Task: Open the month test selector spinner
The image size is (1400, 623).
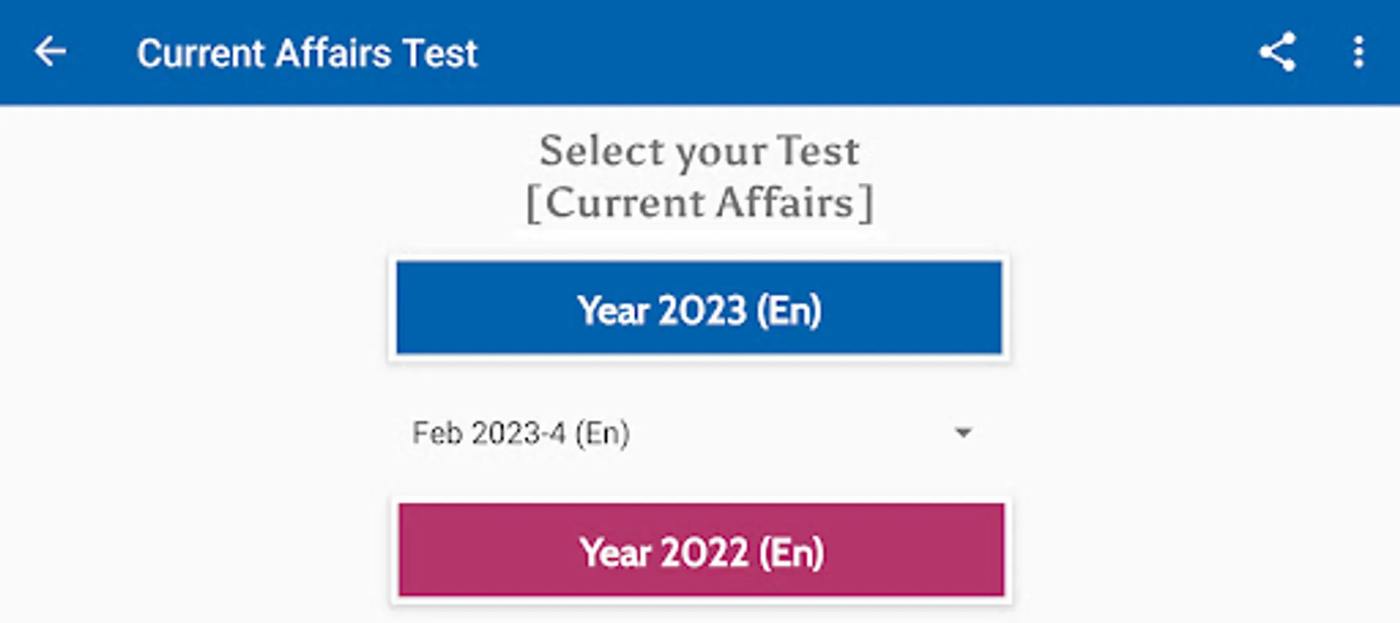Action: pyautogui.click(x=693, y=433)
